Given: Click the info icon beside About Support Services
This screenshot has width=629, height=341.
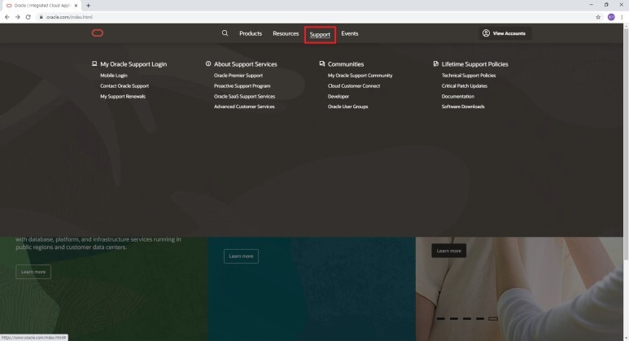Looking at the screenshot, I should tap(208, 63).
